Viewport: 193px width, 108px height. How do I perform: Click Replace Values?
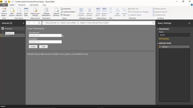pos(134,15)
